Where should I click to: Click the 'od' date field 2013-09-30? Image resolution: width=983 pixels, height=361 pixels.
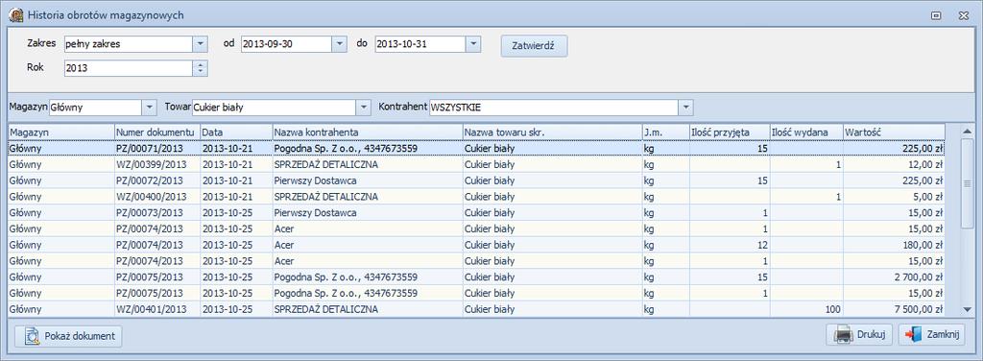(286, 44)
